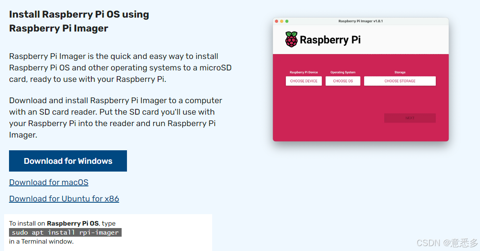Click the 'Raspberry Pi Device' label
Viewport: 480px width, 251px height.
[x=303, y=72]
